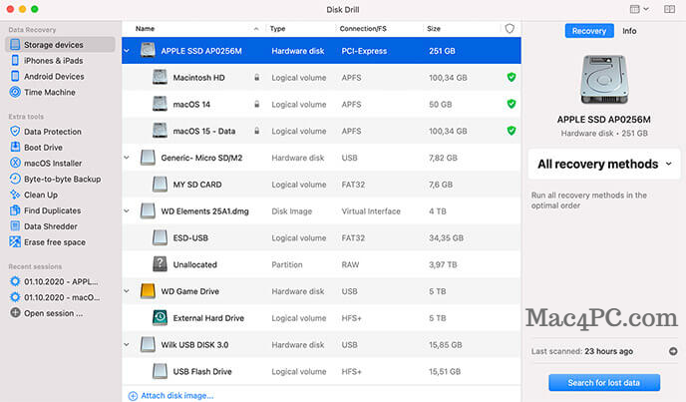This screenshot has height=402, width=686.
Task: Sort list by Type column
Action: pyautogui.click(x=277, y=29)
